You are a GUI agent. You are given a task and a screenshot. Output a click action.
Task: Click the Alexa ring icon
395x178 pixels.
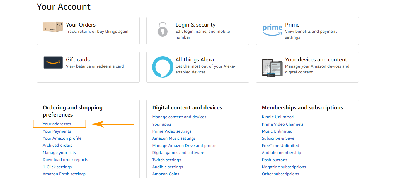pos(163,67)
